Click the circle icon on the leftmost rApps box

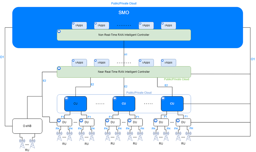click(73, 23)
